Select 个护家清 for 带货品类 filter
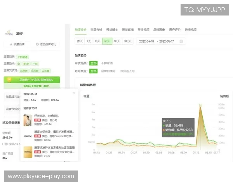Viewport: 233px width, 186px height. [107, 63]
